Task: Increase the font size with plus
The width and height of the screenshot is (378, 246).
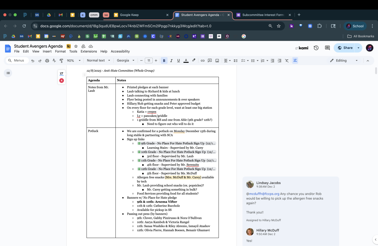Action: (x=156, y=61)
